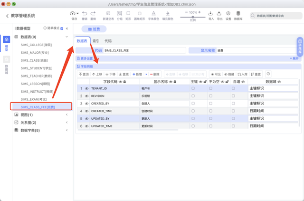Collapse the 数据表(9) tree section
The image size is (304, 201).
pyautogui.click(x=66, y=37)
